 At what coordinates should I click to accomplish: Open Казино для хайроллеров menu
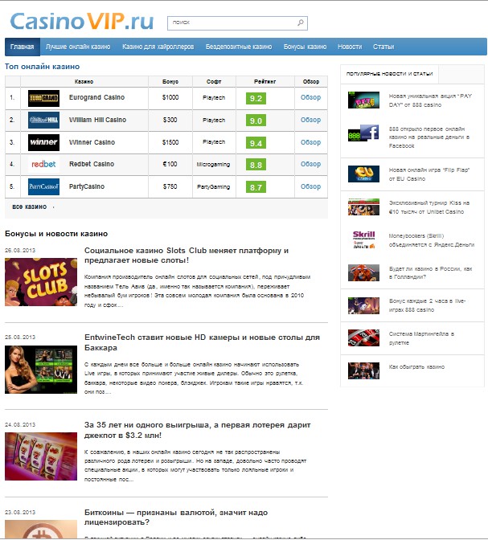click(x=158, y=47)
